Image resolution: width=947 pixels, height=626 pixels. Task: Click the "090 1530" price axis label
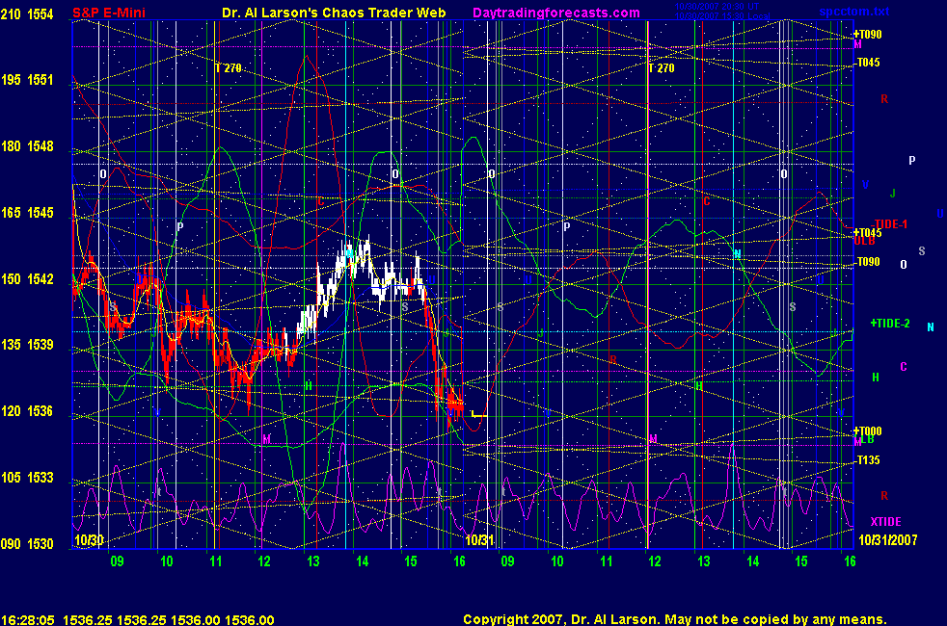coord(27,544)
